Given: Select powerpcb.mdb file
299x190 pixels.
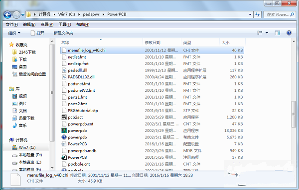Looking at the screenshot, I should (x=82, y=151).
